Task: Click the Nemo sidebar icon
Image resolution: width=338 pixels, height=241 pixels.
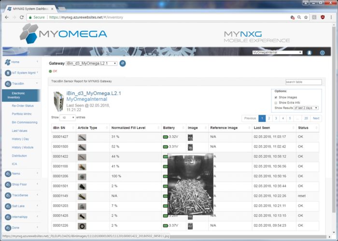Action: coord(8,174)
